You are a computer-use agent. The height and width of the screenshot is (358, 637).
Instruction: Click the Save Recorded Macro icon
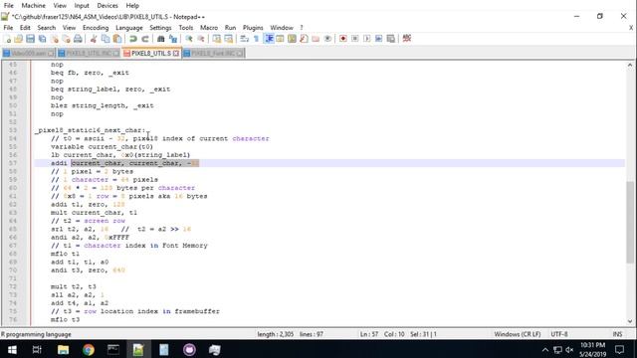[x=391, y=39]
